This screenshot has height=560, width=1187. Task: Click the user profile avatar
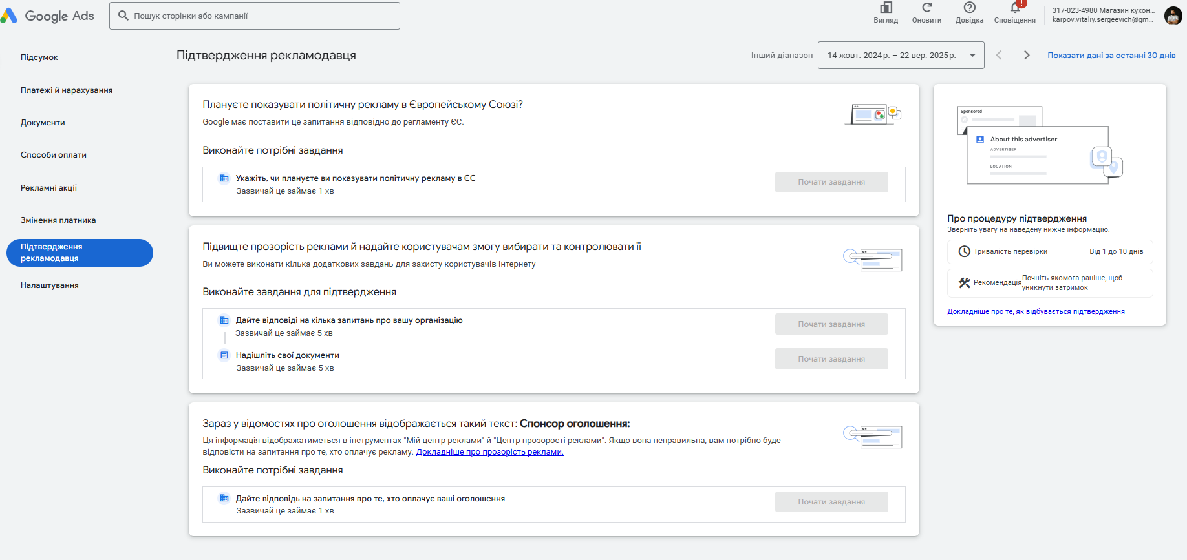1173,16
